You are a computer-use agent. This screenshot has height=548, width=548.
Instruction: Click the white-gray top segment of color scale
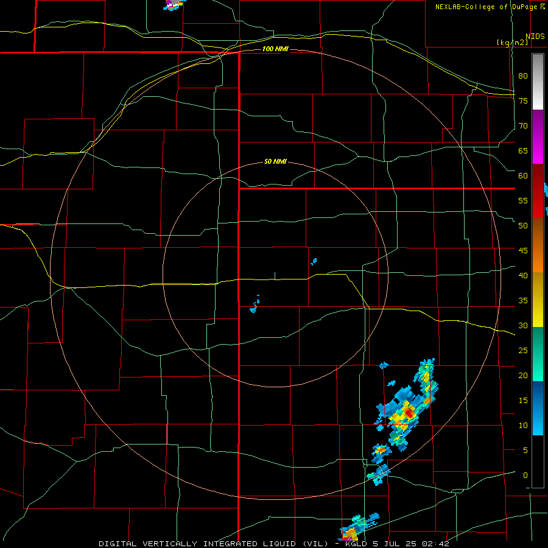pyautogui.click(x=538, y=82)
